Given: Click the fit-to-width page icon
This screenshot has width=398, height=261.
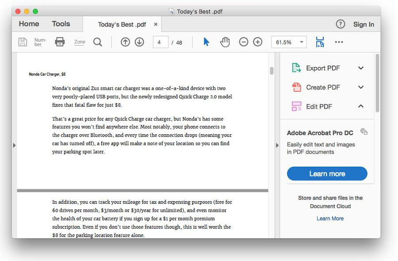Looking at the screenshot, I should pyautogui.click(x=320, y=42).
